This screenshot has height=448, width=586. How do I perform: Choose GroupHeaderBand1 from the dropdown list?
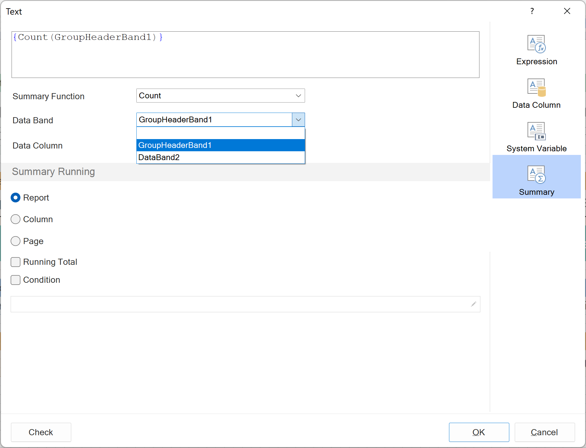tap(220, 145)
